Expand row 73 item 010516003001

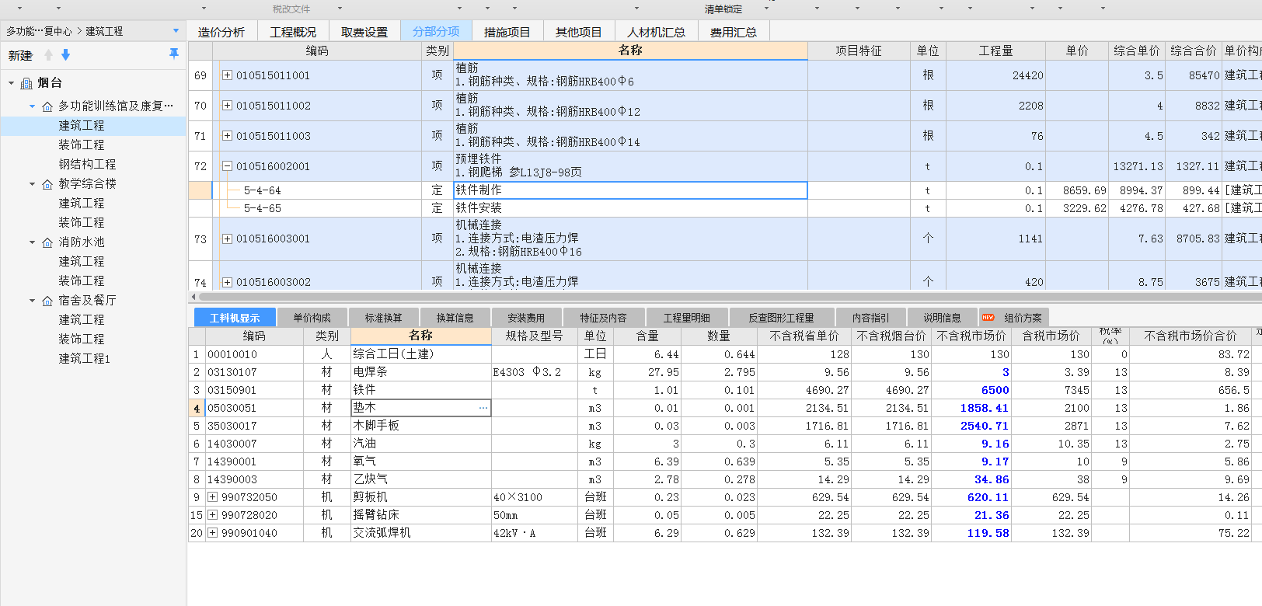pyautogui.click(x=227, y=239)
